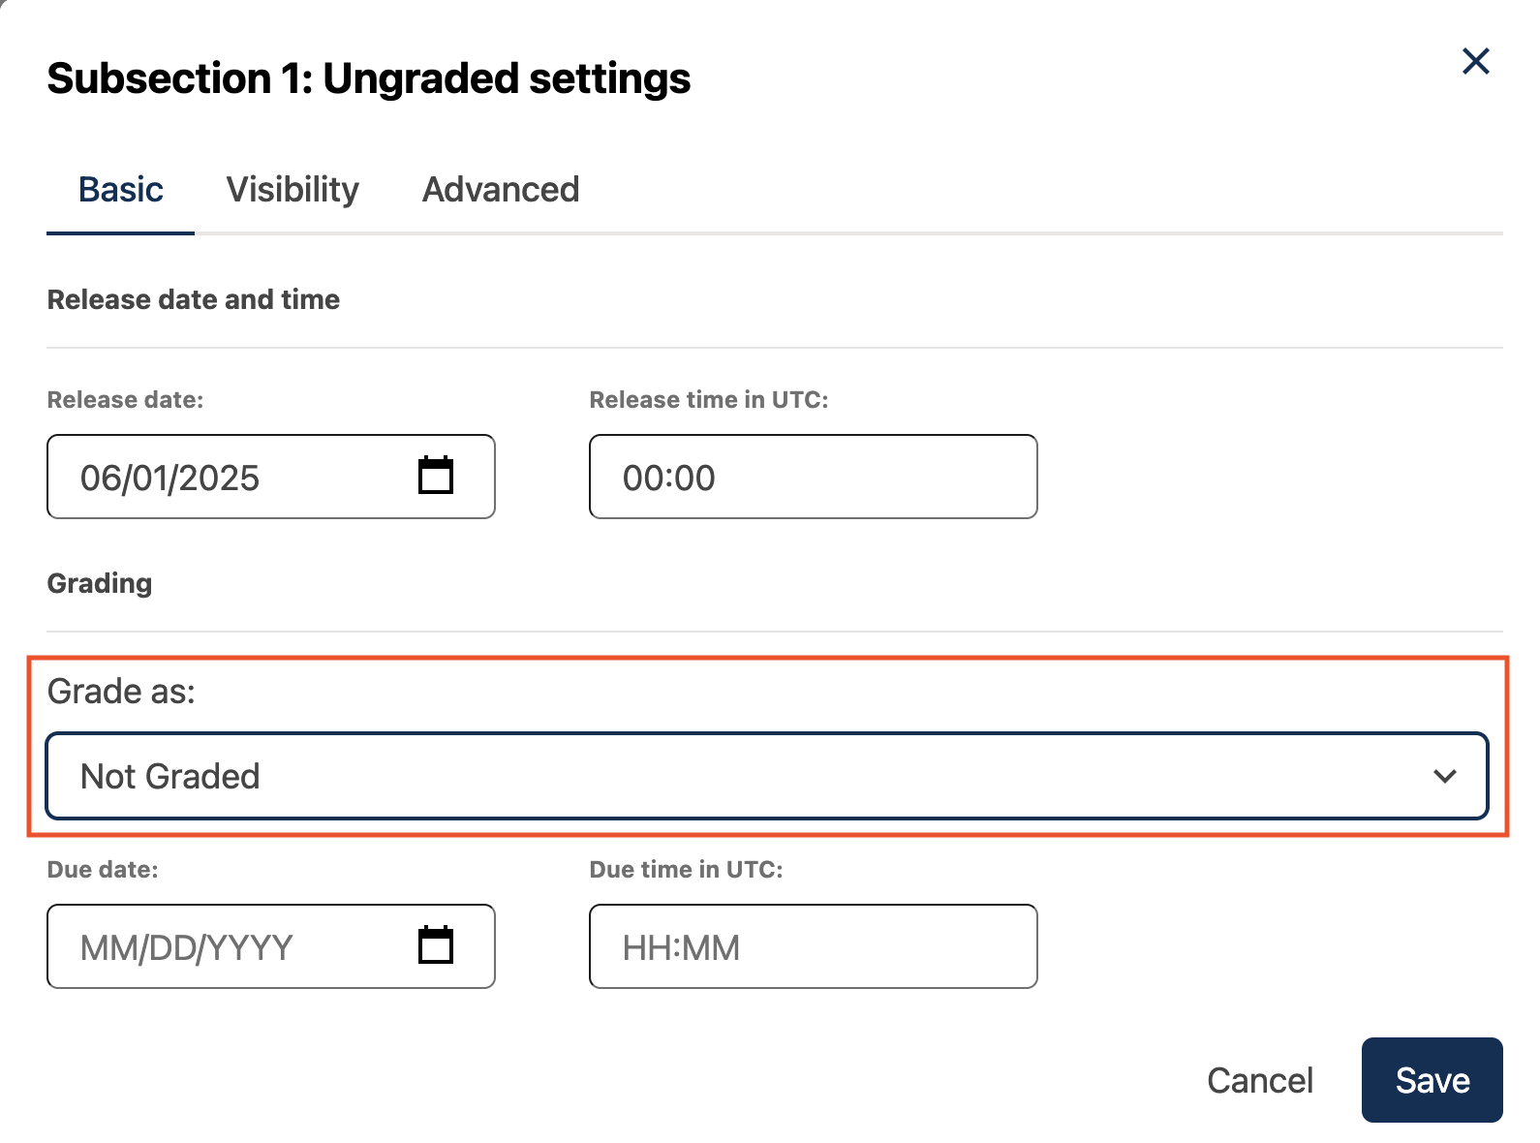The image size is (1540, 1143).
Task: Click the 'Grade as:' label
Action: [x=121, y=692]
